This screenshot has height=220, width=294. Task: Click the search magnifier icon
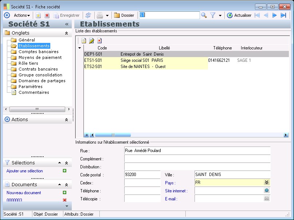(204, 15)
